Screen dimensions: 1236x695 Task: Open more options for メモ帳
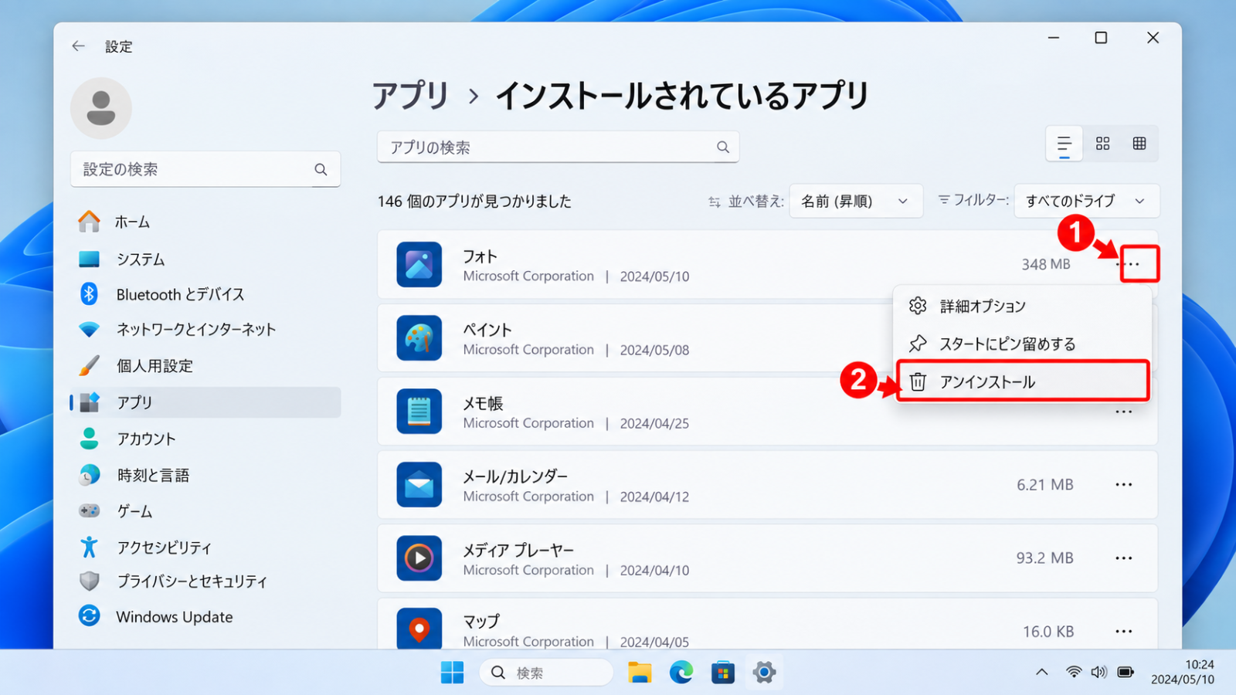(x=1124, y=412)
